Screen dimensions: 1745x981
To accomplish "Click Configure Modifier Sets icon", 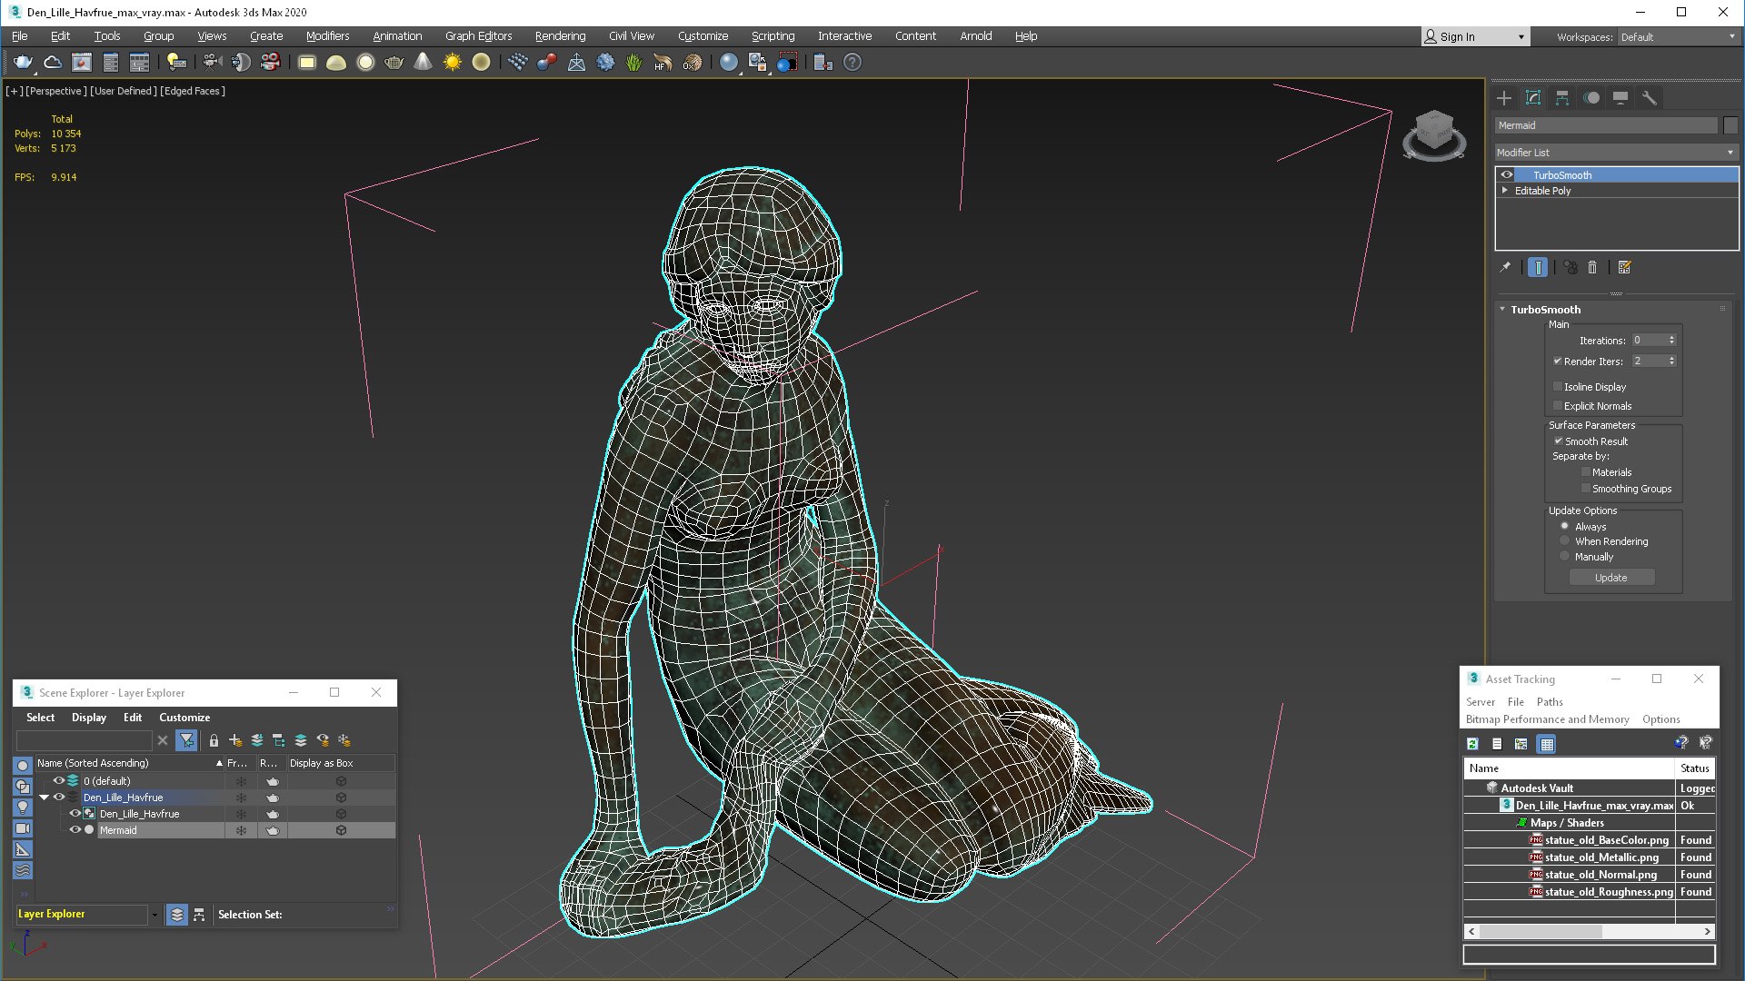I will 1625,267.
